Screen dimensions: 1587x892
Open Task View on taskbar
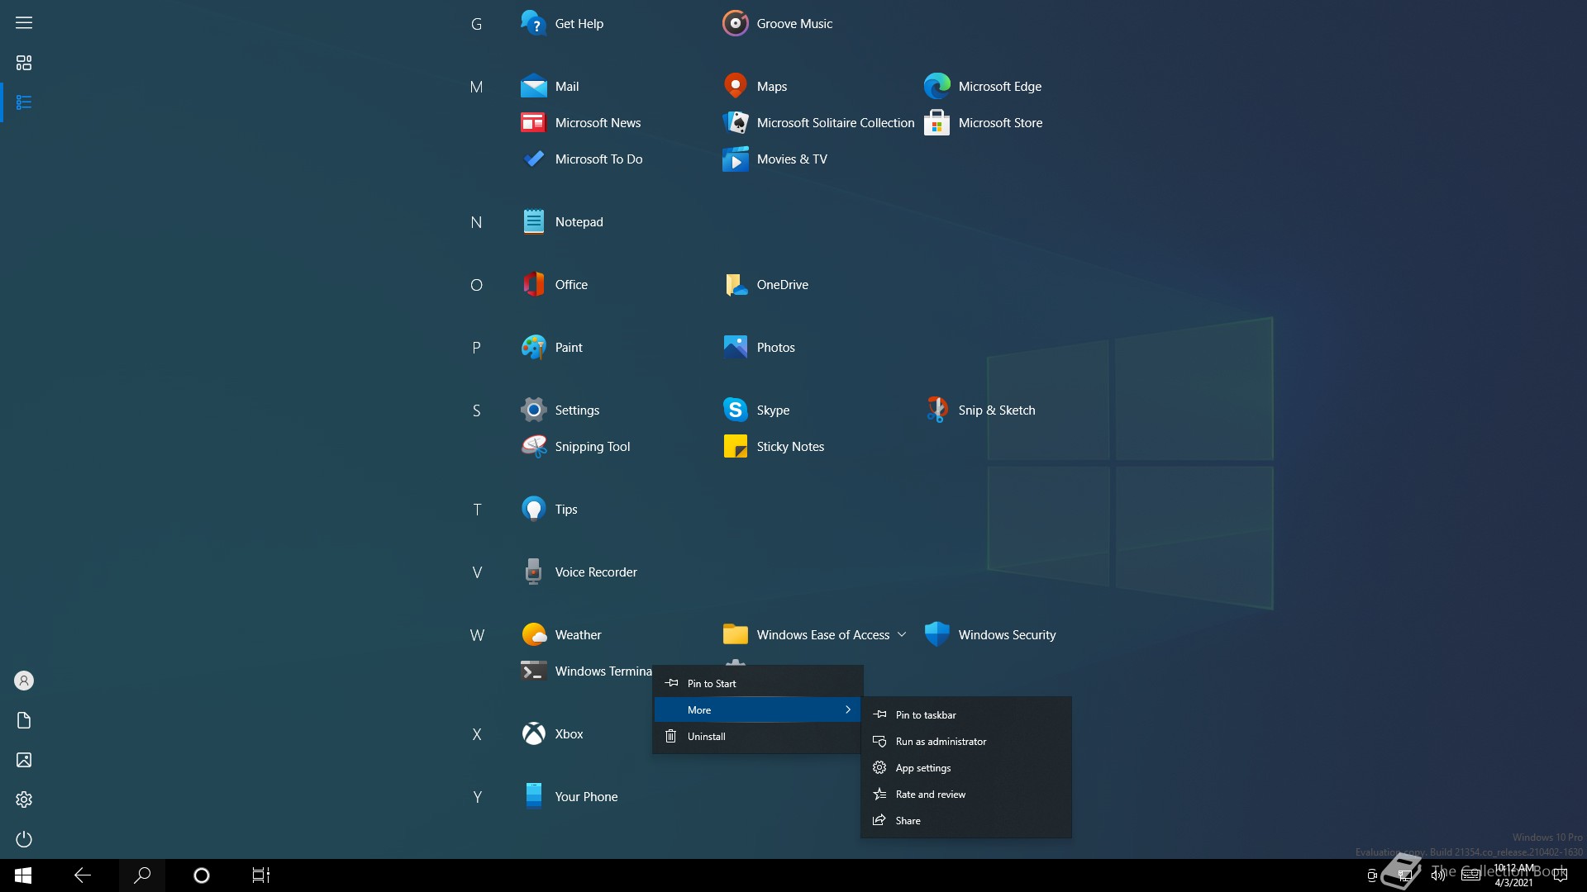[261, 875]
